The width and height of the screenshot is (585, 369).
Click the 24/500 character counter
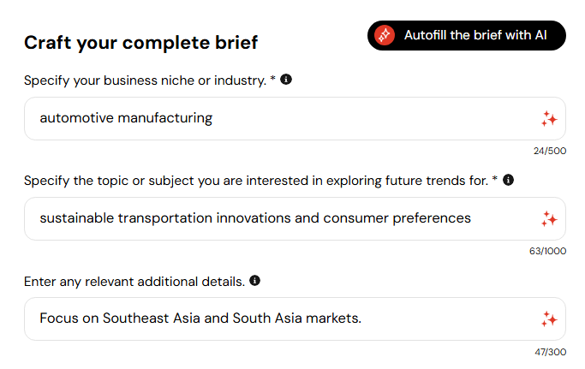549,152
